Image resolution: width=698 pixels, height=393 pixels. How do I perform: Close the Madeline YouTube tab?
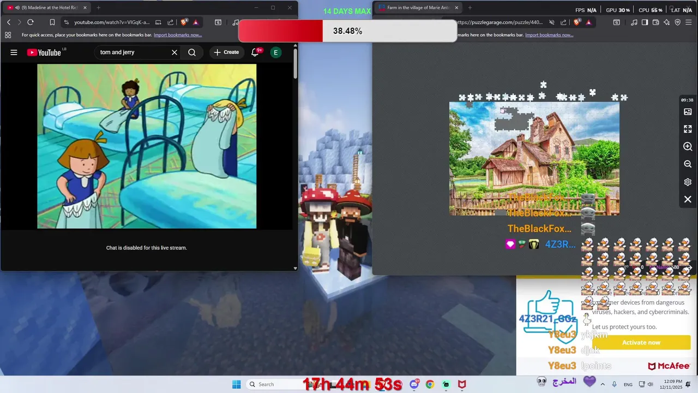tap(85, 8)
